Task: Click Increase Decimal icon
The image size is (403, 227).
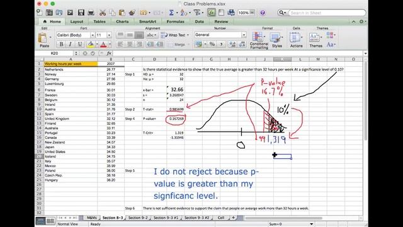Action: (232, 44)
